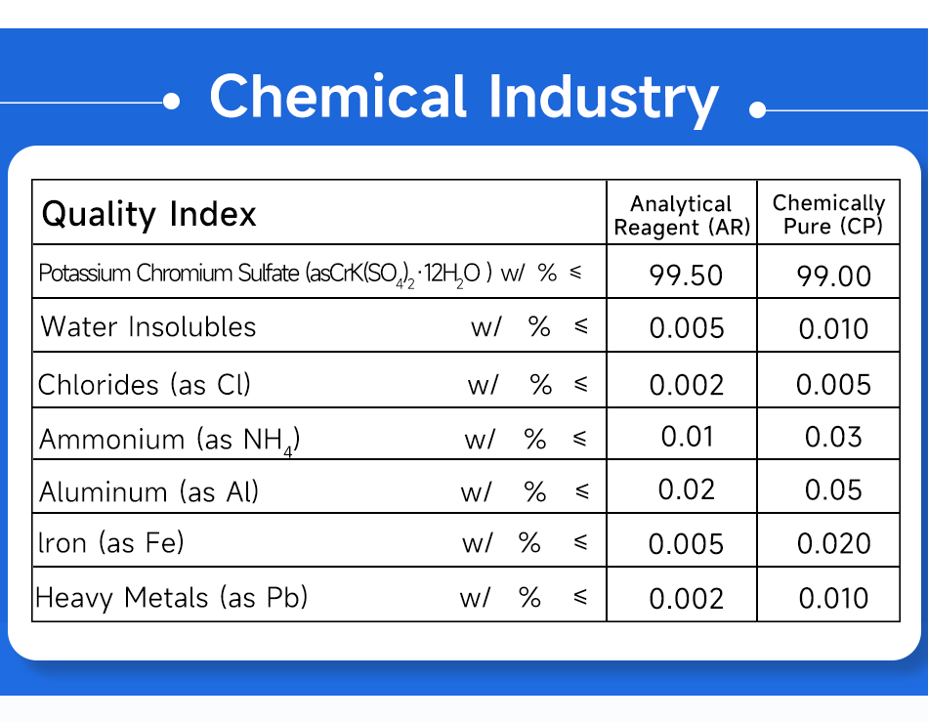Click the "Chemical Industry" heading
This screenshot has height=722, width=928.
coord(464,98)
